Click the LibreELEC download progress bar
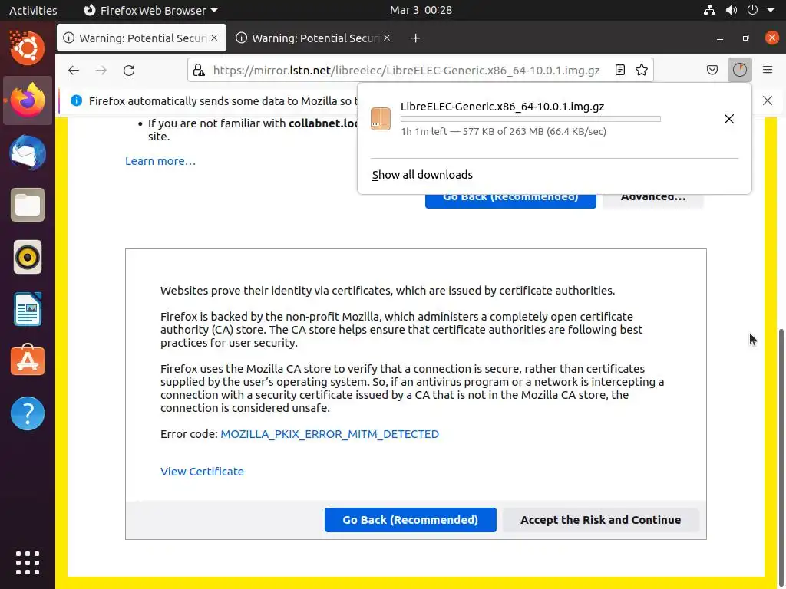Screen dimensions: 786x589 click(x=530, y=119)
